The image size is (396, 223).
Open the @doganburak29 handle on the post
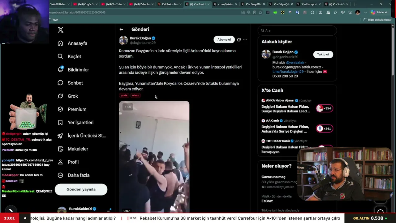143,43
